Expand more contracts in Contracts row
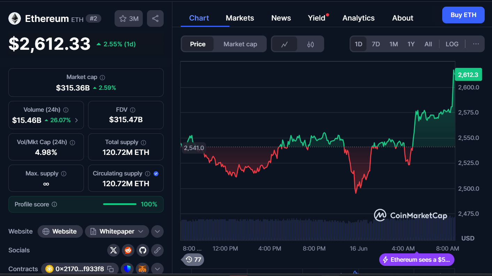The height and width of the screenshot is (276, 492). tap(157, 269)
